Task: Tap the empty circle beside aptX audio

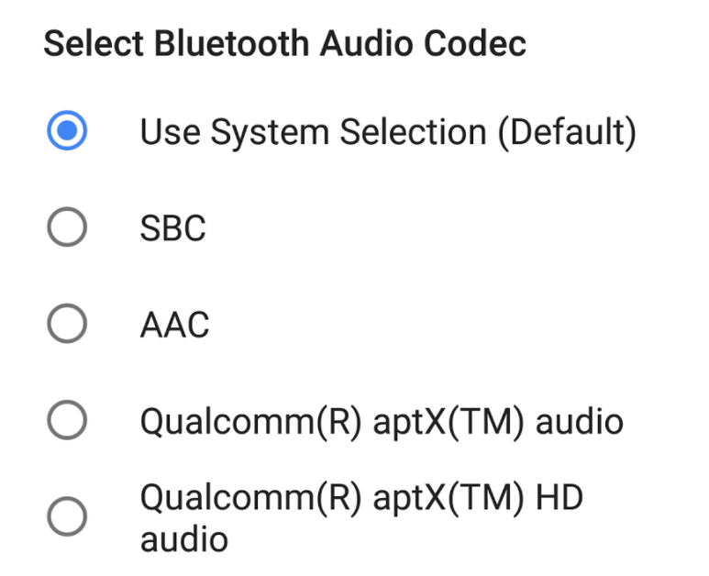Action: (67, 421)
